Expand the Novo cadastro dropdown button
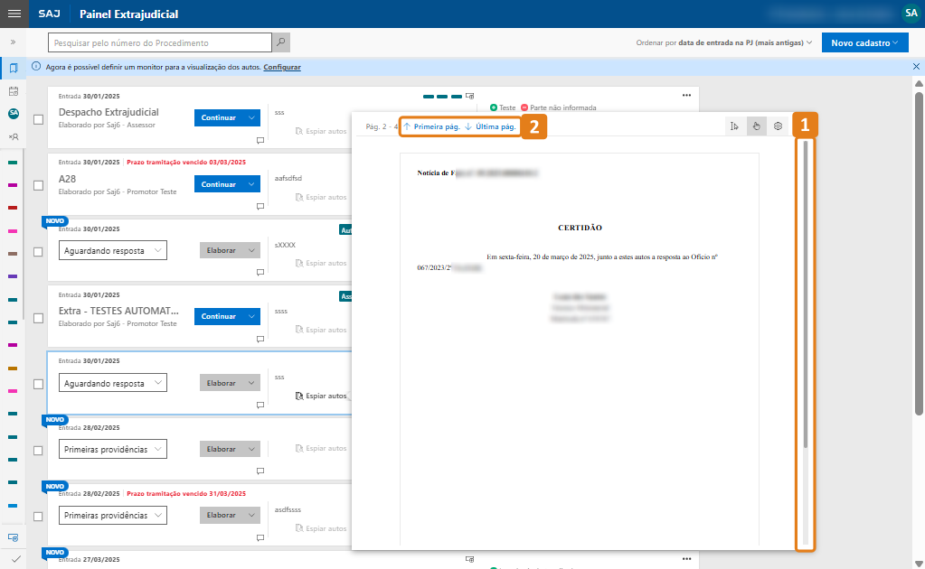This screenshot has height=569, width=925. pyautogui.click(x=864, y=42)
